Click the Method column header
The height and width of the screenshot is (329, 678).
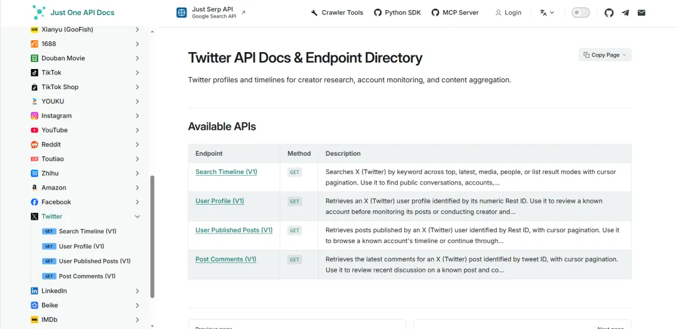(x=299, y=153)
